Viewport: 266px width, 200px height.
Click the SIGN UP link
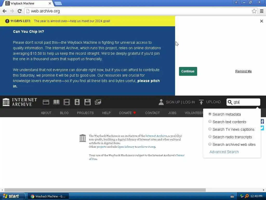(x=173, y=102)
